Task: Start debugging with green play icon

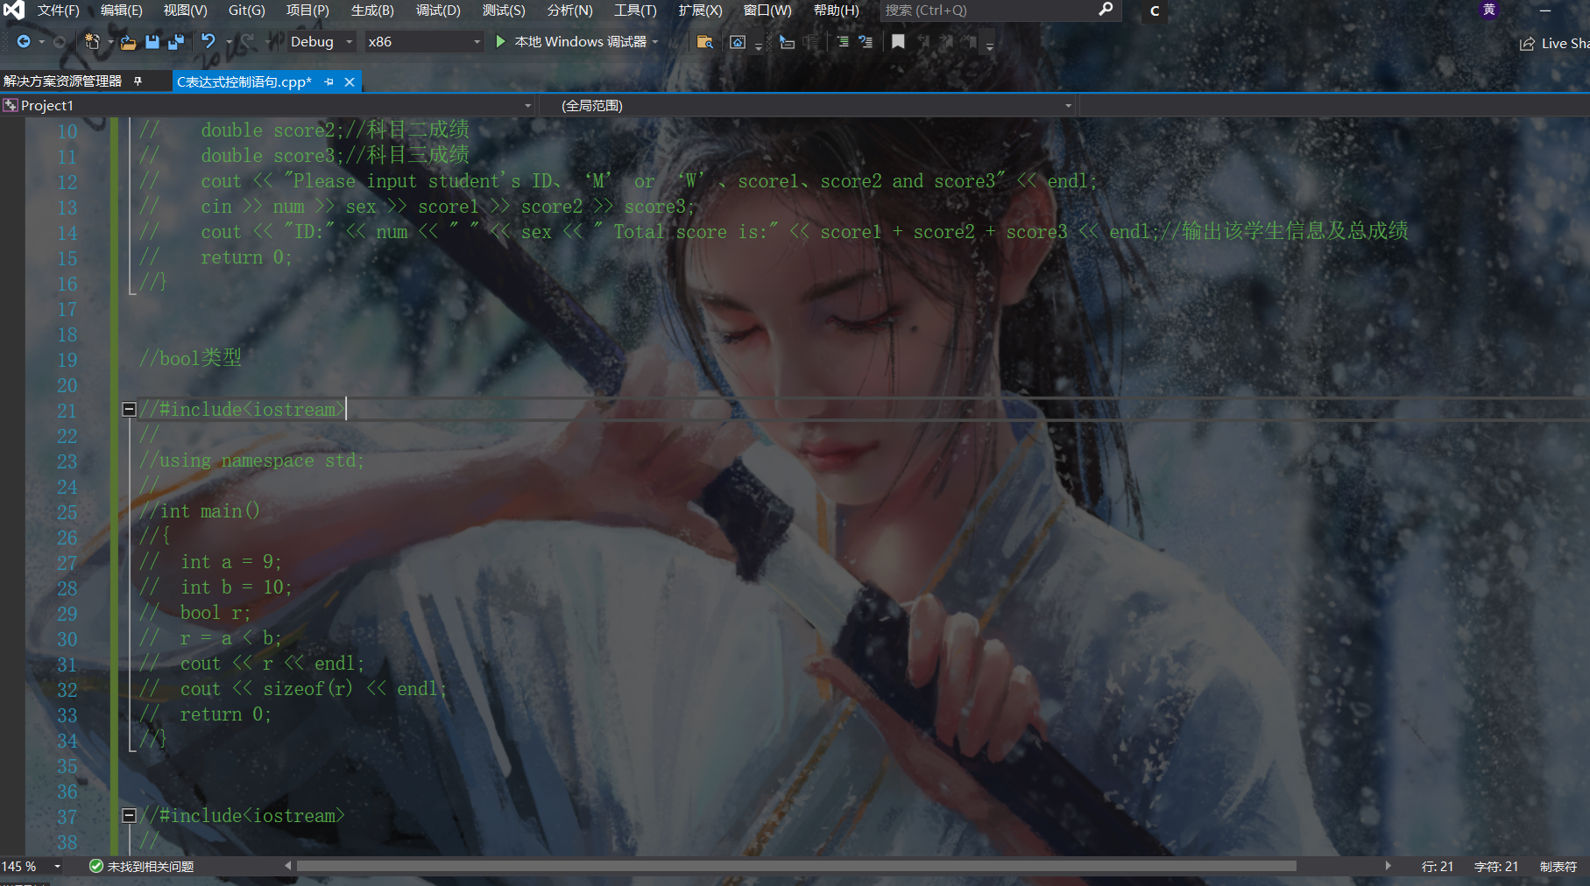Action: pyautogui.click(x=500, y=41)
